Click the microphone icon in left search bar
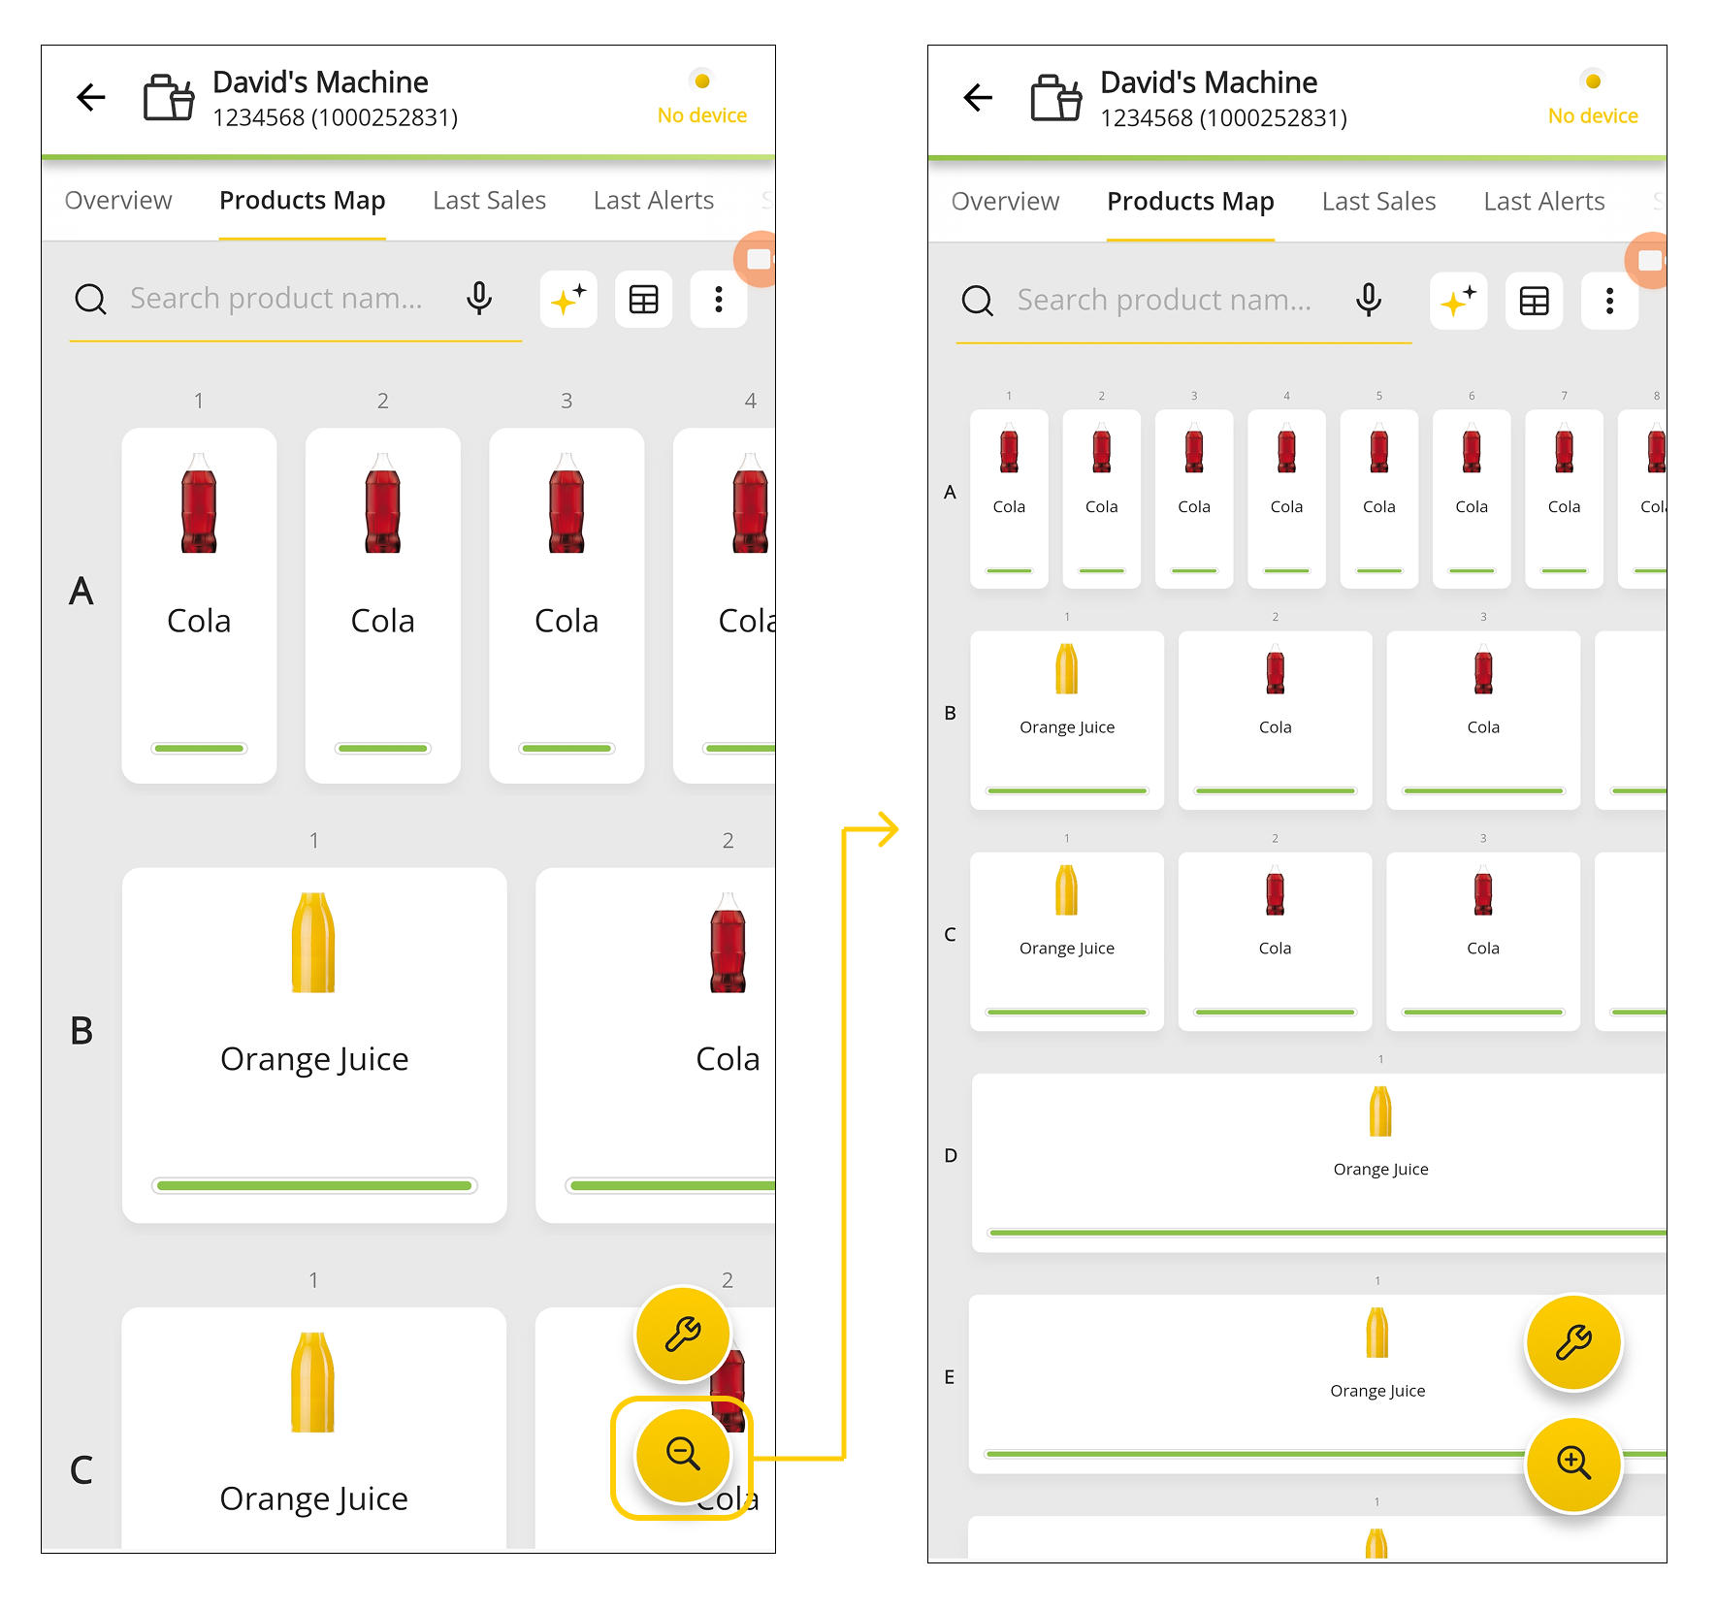 click(479, 299)
